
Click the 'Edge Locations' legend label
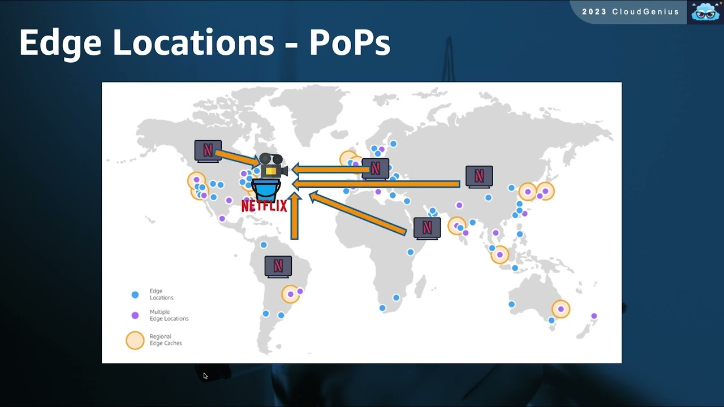(x=161, y=294)
